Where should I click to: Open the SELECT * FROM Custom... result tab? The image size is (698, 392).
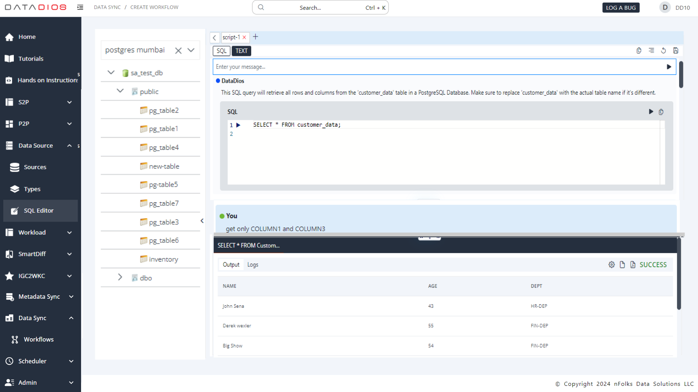coord(249,245)
